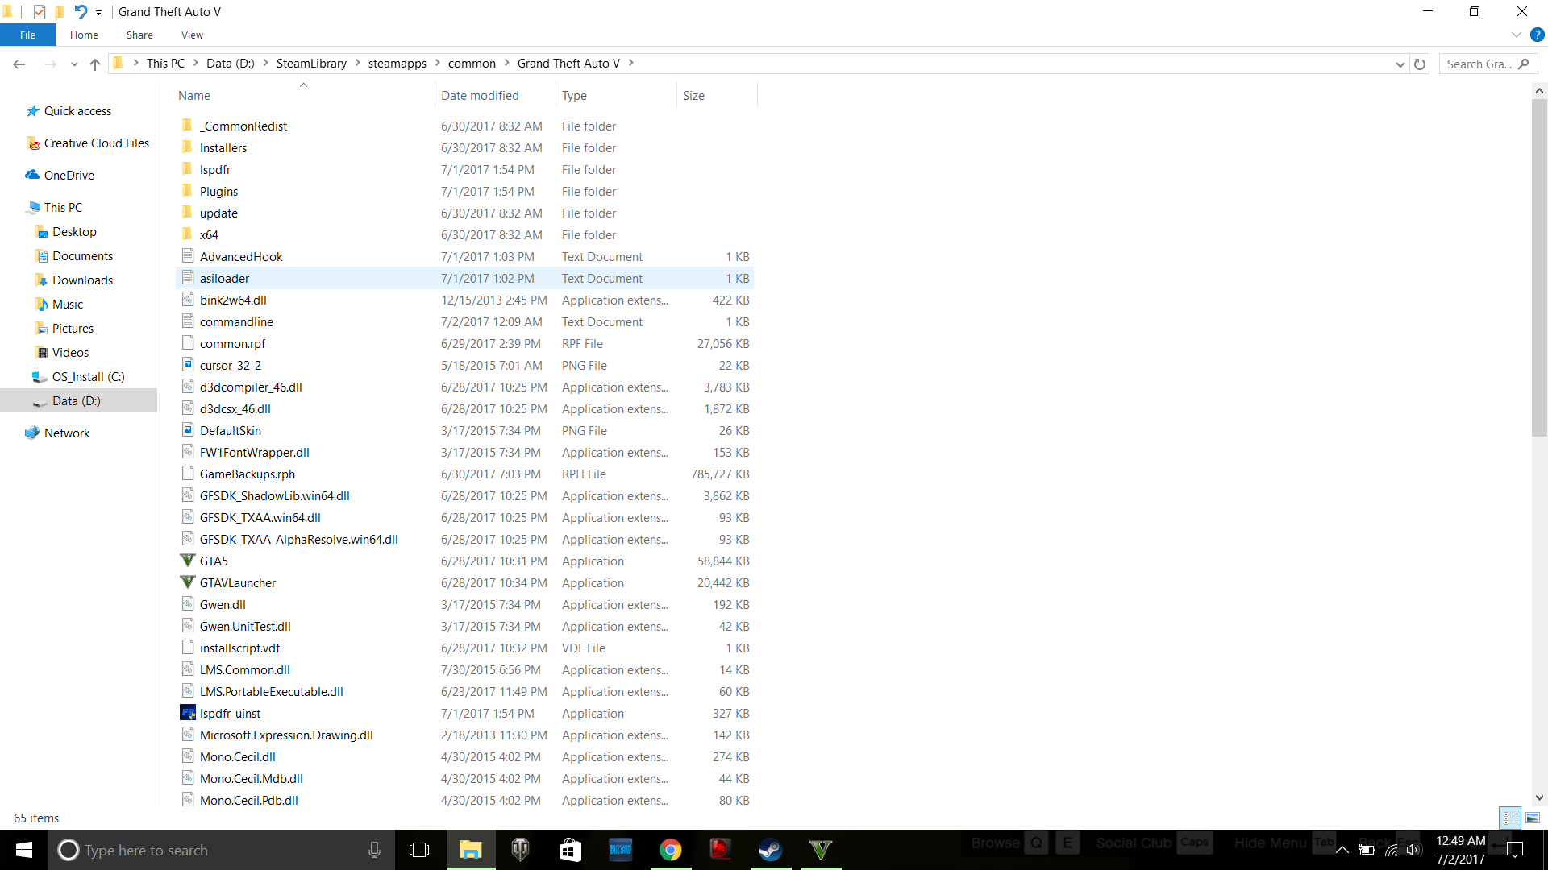
Task: Open the GTA5 application file
Action: click(x=214, y=561)
